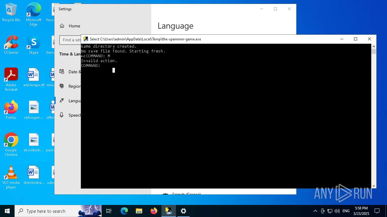Click console scrollbar up arrow
This screenshot has height=217, width=387.
coord(374,46)
